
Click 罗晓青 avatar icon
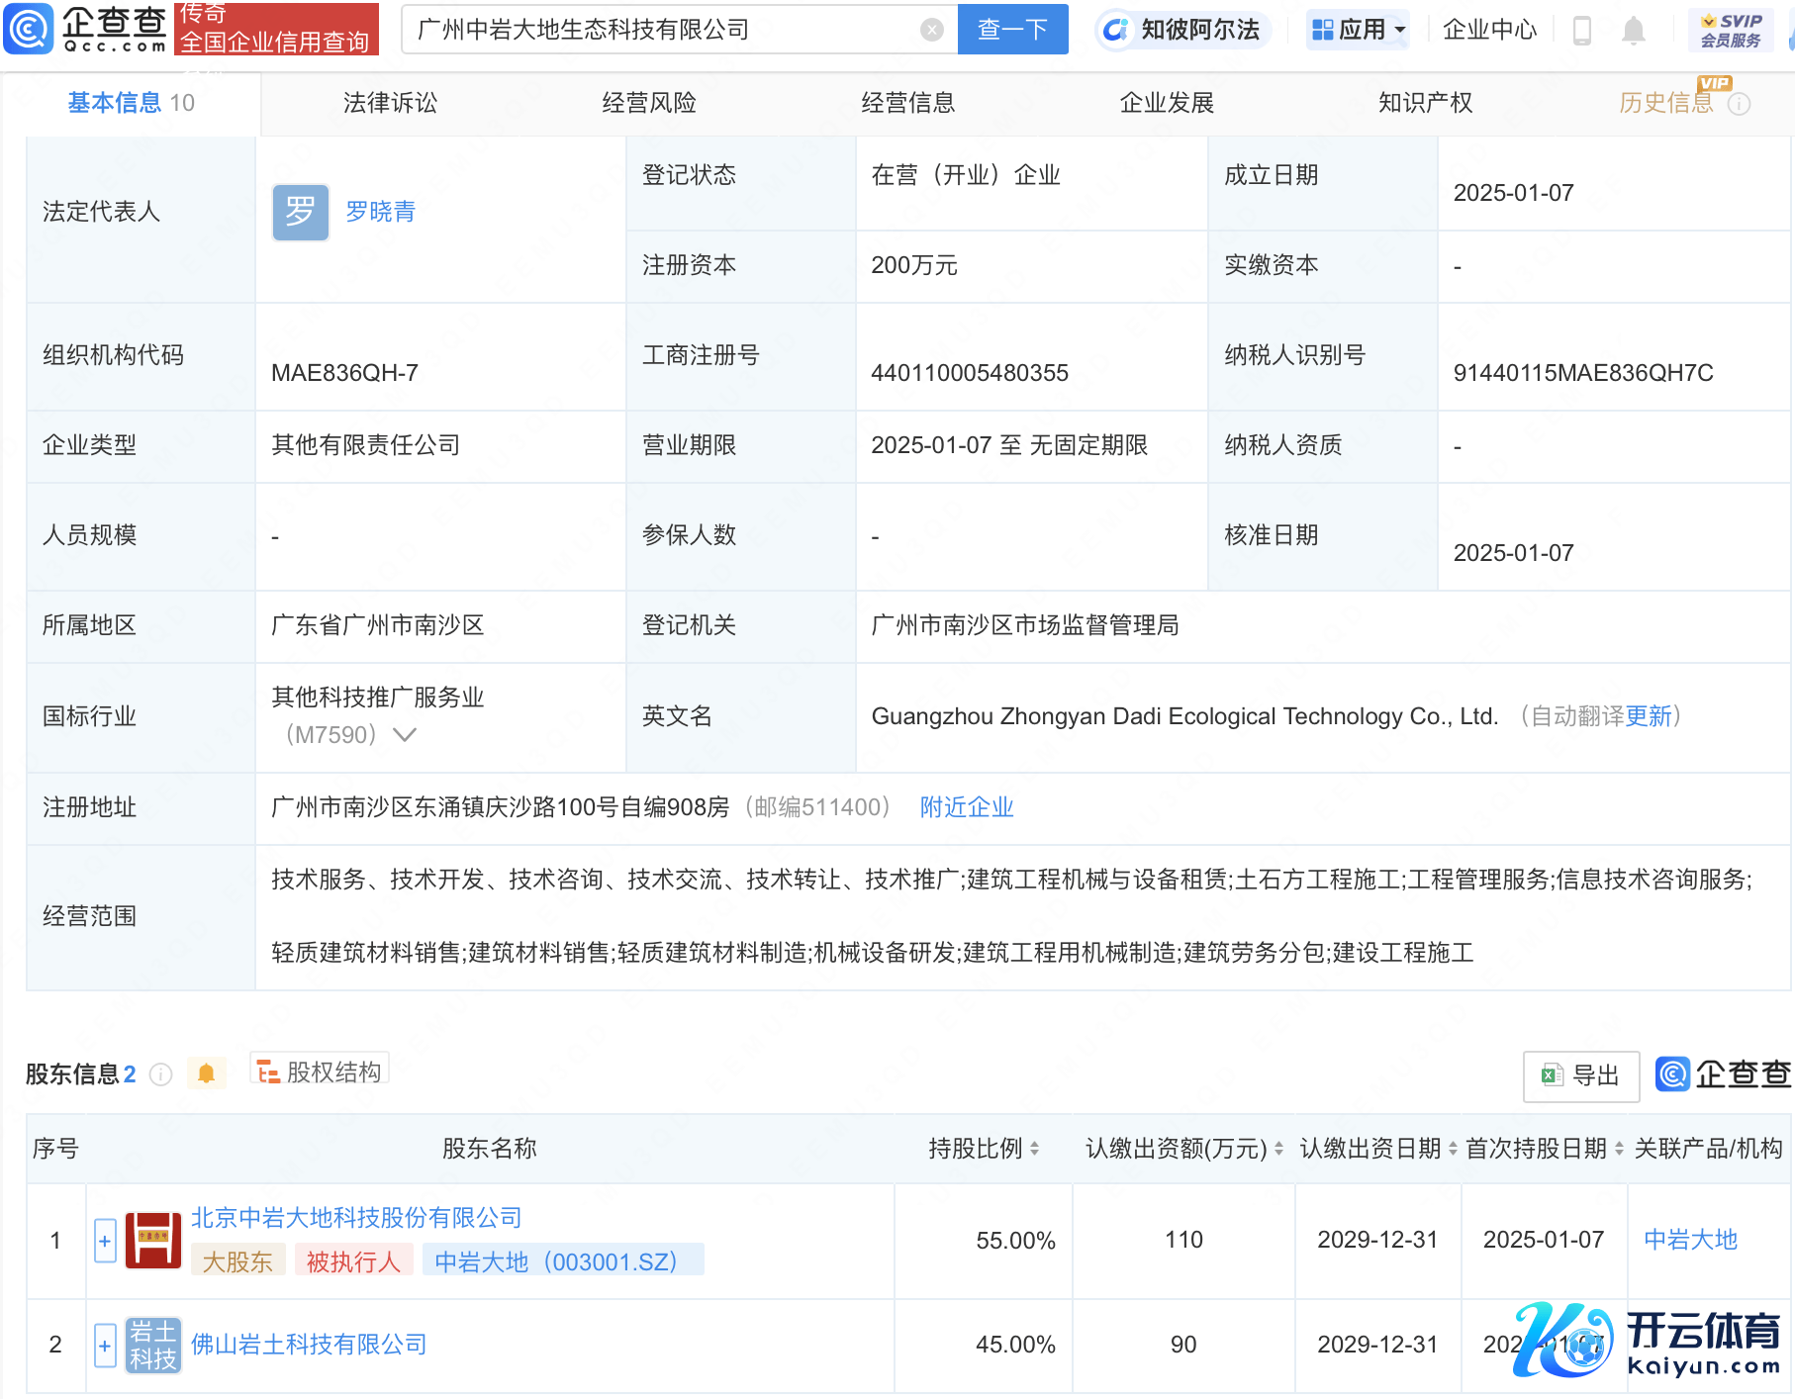(x=301, y=212)
